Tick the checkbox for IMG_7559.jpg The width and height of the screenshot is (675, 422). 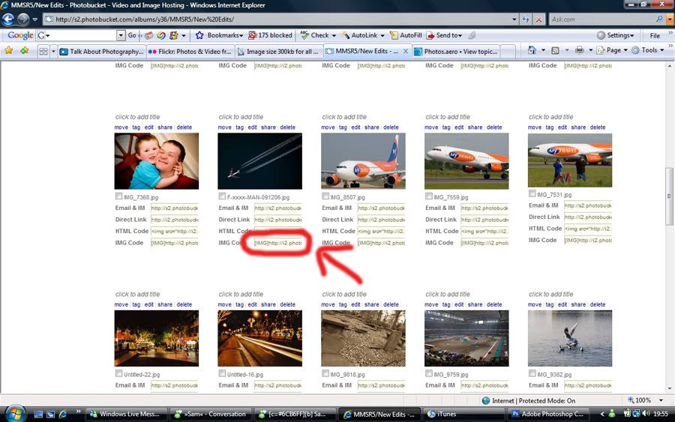pos(429,196)
